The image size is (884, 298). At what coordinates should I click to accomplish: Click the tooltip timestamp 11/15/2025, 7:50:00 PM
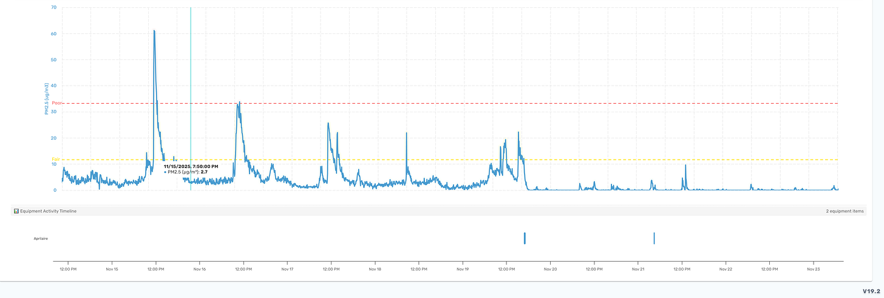(x=191, y=166)
